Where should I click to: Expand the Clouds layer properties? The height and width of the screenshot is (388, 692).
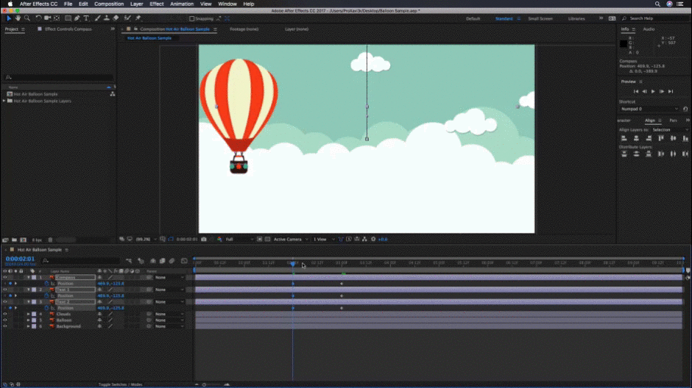coord(28,314)
